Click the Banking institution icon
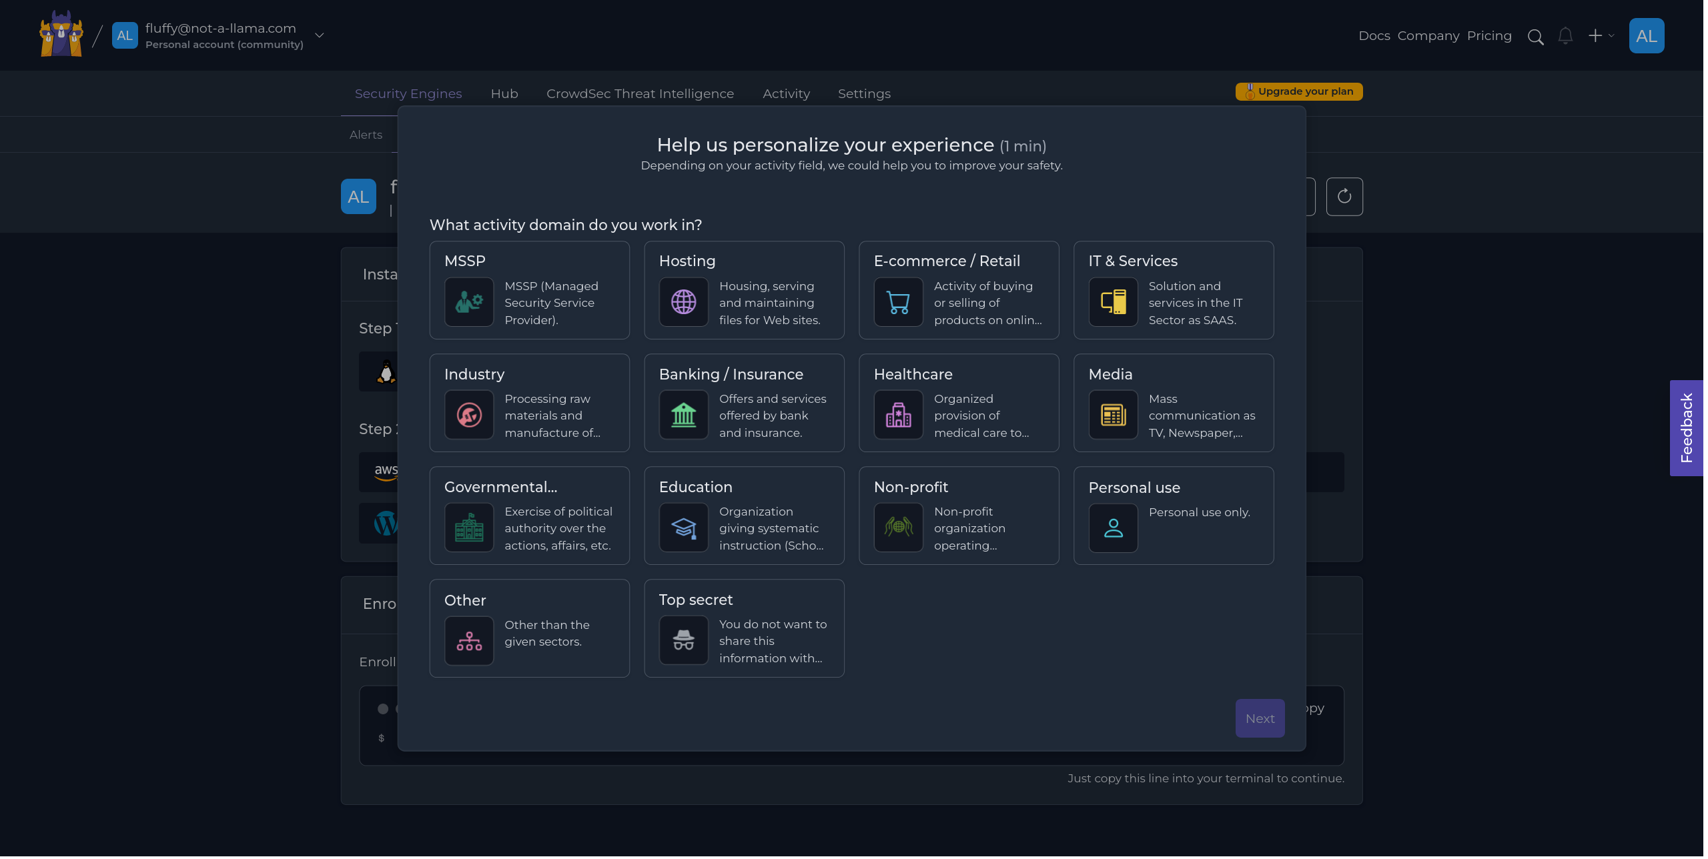 click(x=683, y=414)
